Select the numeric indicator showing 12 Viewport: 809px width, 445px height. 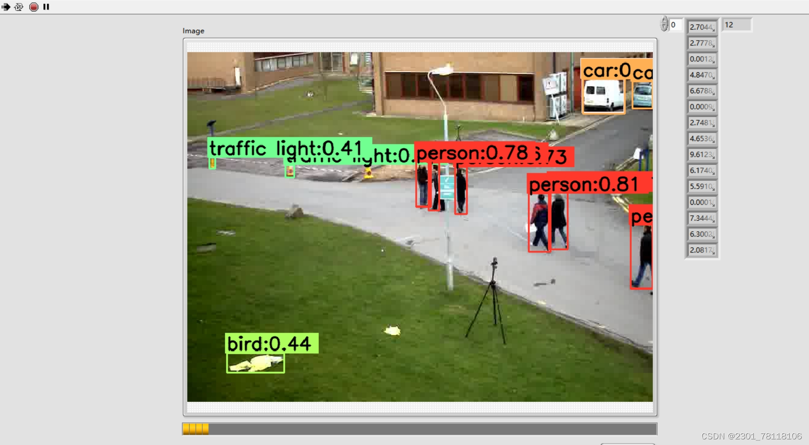(736, 25)
